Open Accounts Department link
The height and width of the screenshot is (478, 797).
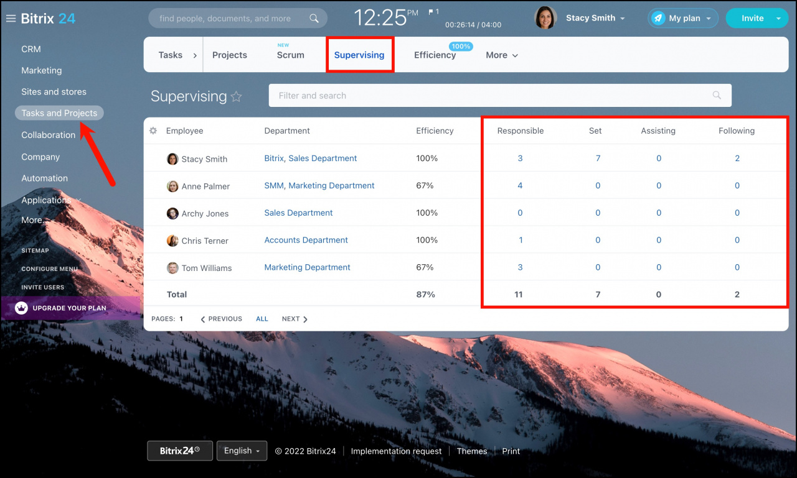306,241
